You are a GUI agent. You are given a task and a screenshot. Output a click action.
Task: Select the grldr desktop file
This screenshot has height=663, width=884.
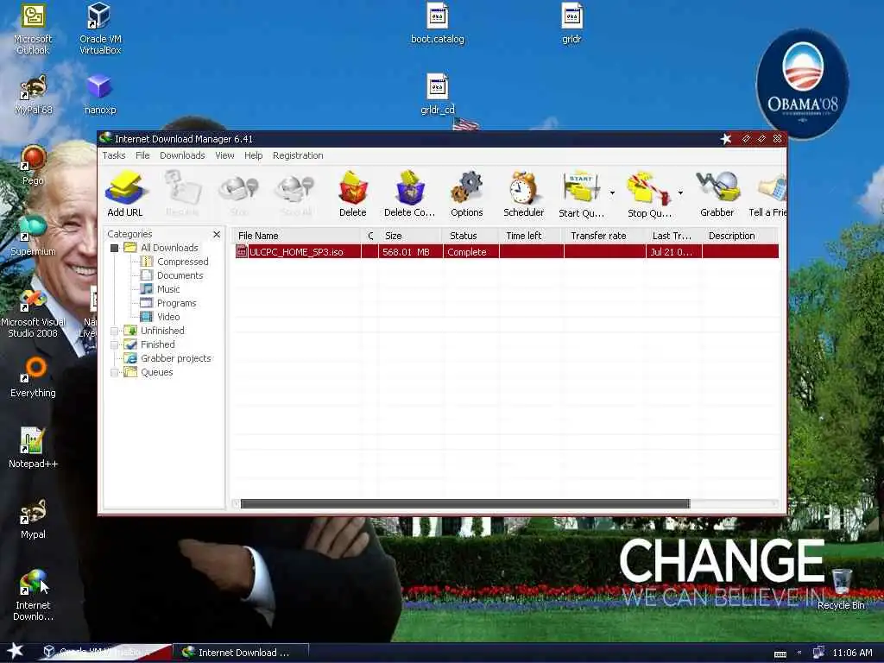[x=571, y=23]
